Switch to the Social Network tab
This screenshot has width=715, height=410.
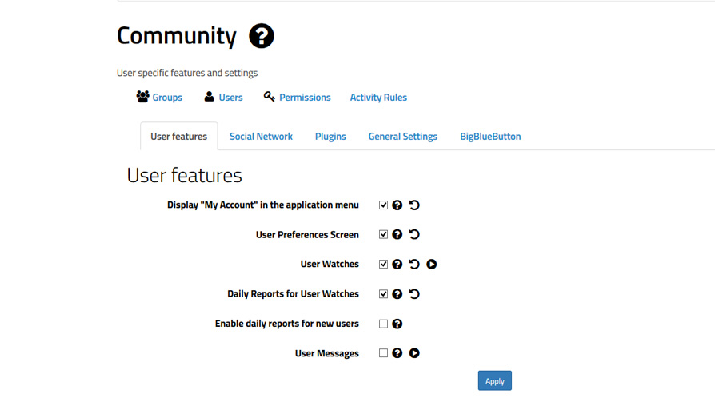tap(261, 136)
